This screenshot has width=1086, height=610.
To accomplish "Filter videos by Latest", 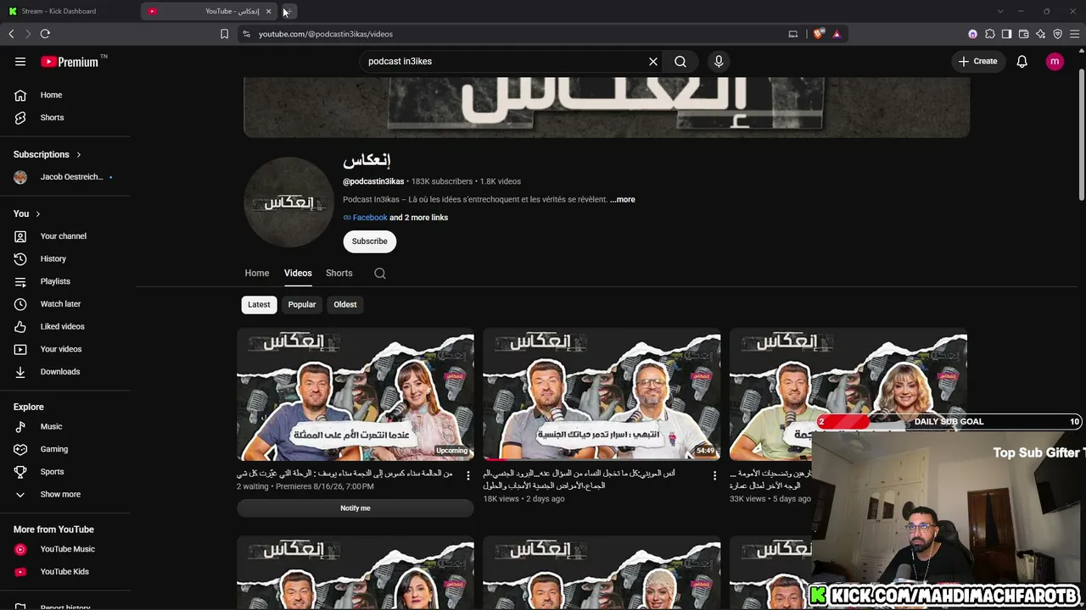I will click(x=259, y=304).
